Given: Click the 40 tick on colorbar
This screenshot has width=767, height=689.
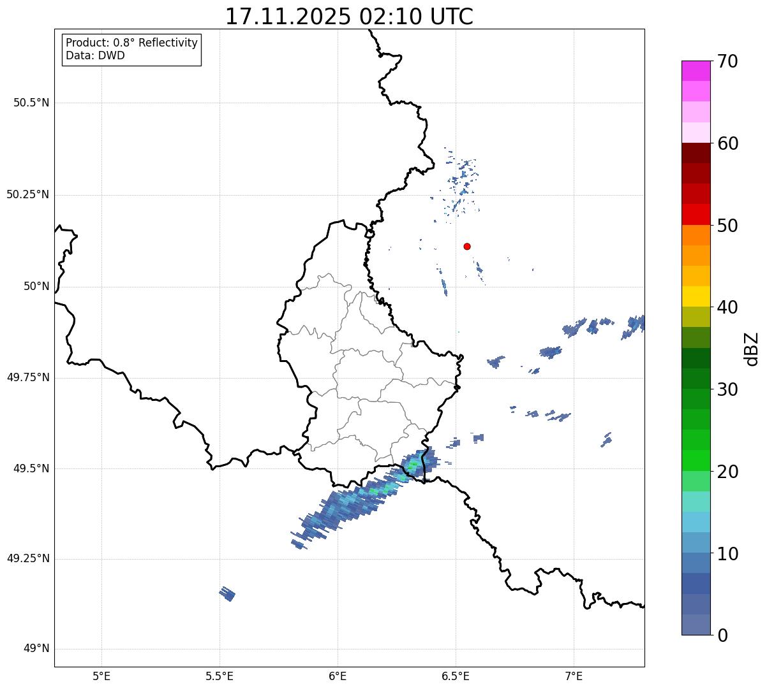Looking at the screenshot, I should coord(727,307).
